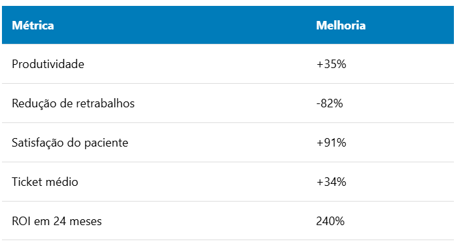
Task: Click the word 'paciente' in third row
Action: point(106,143)
